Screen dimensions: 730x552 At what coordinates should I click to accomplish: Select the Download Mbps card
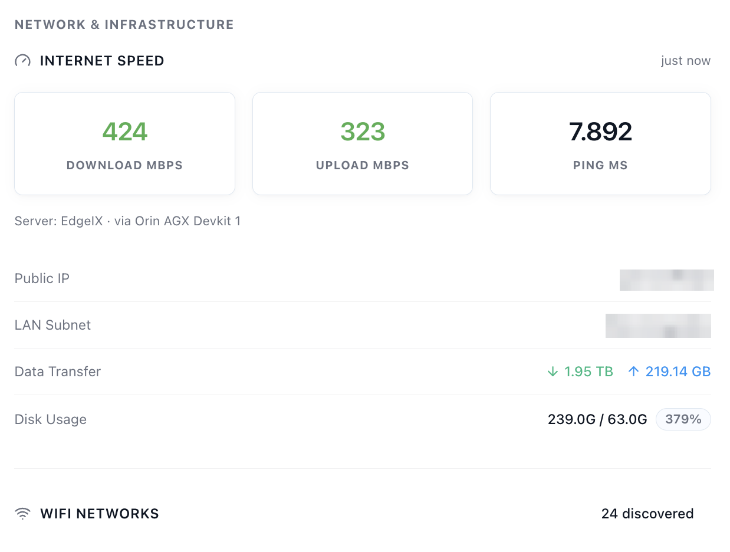(125, 143)
